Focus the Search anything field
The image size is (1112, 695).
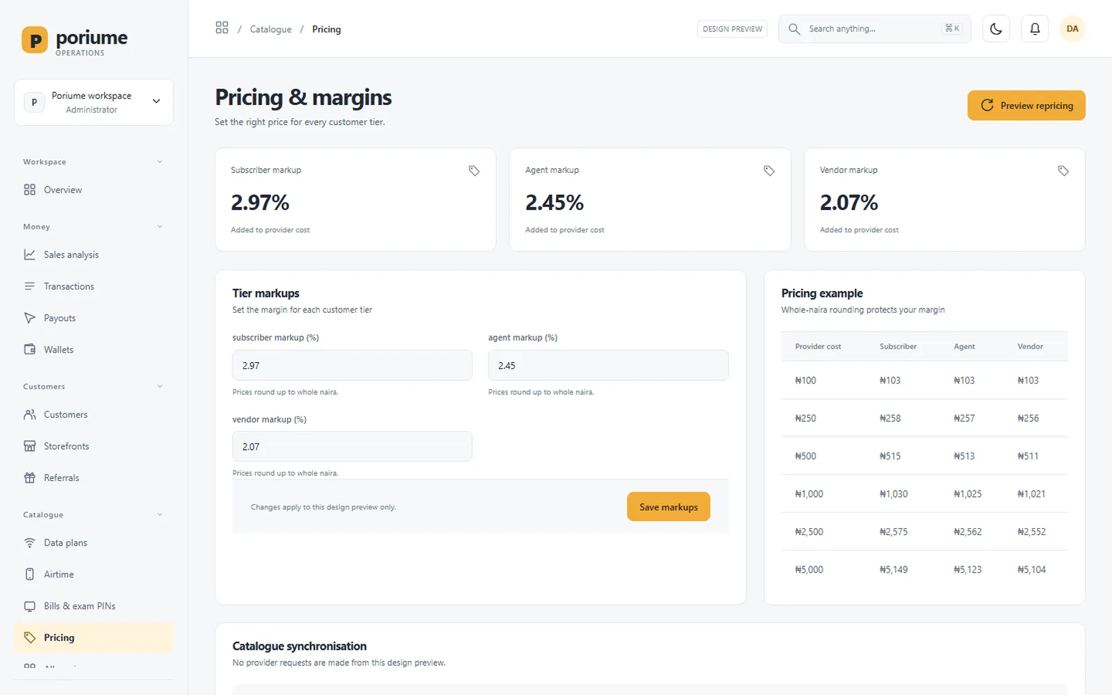coord(874,28)
